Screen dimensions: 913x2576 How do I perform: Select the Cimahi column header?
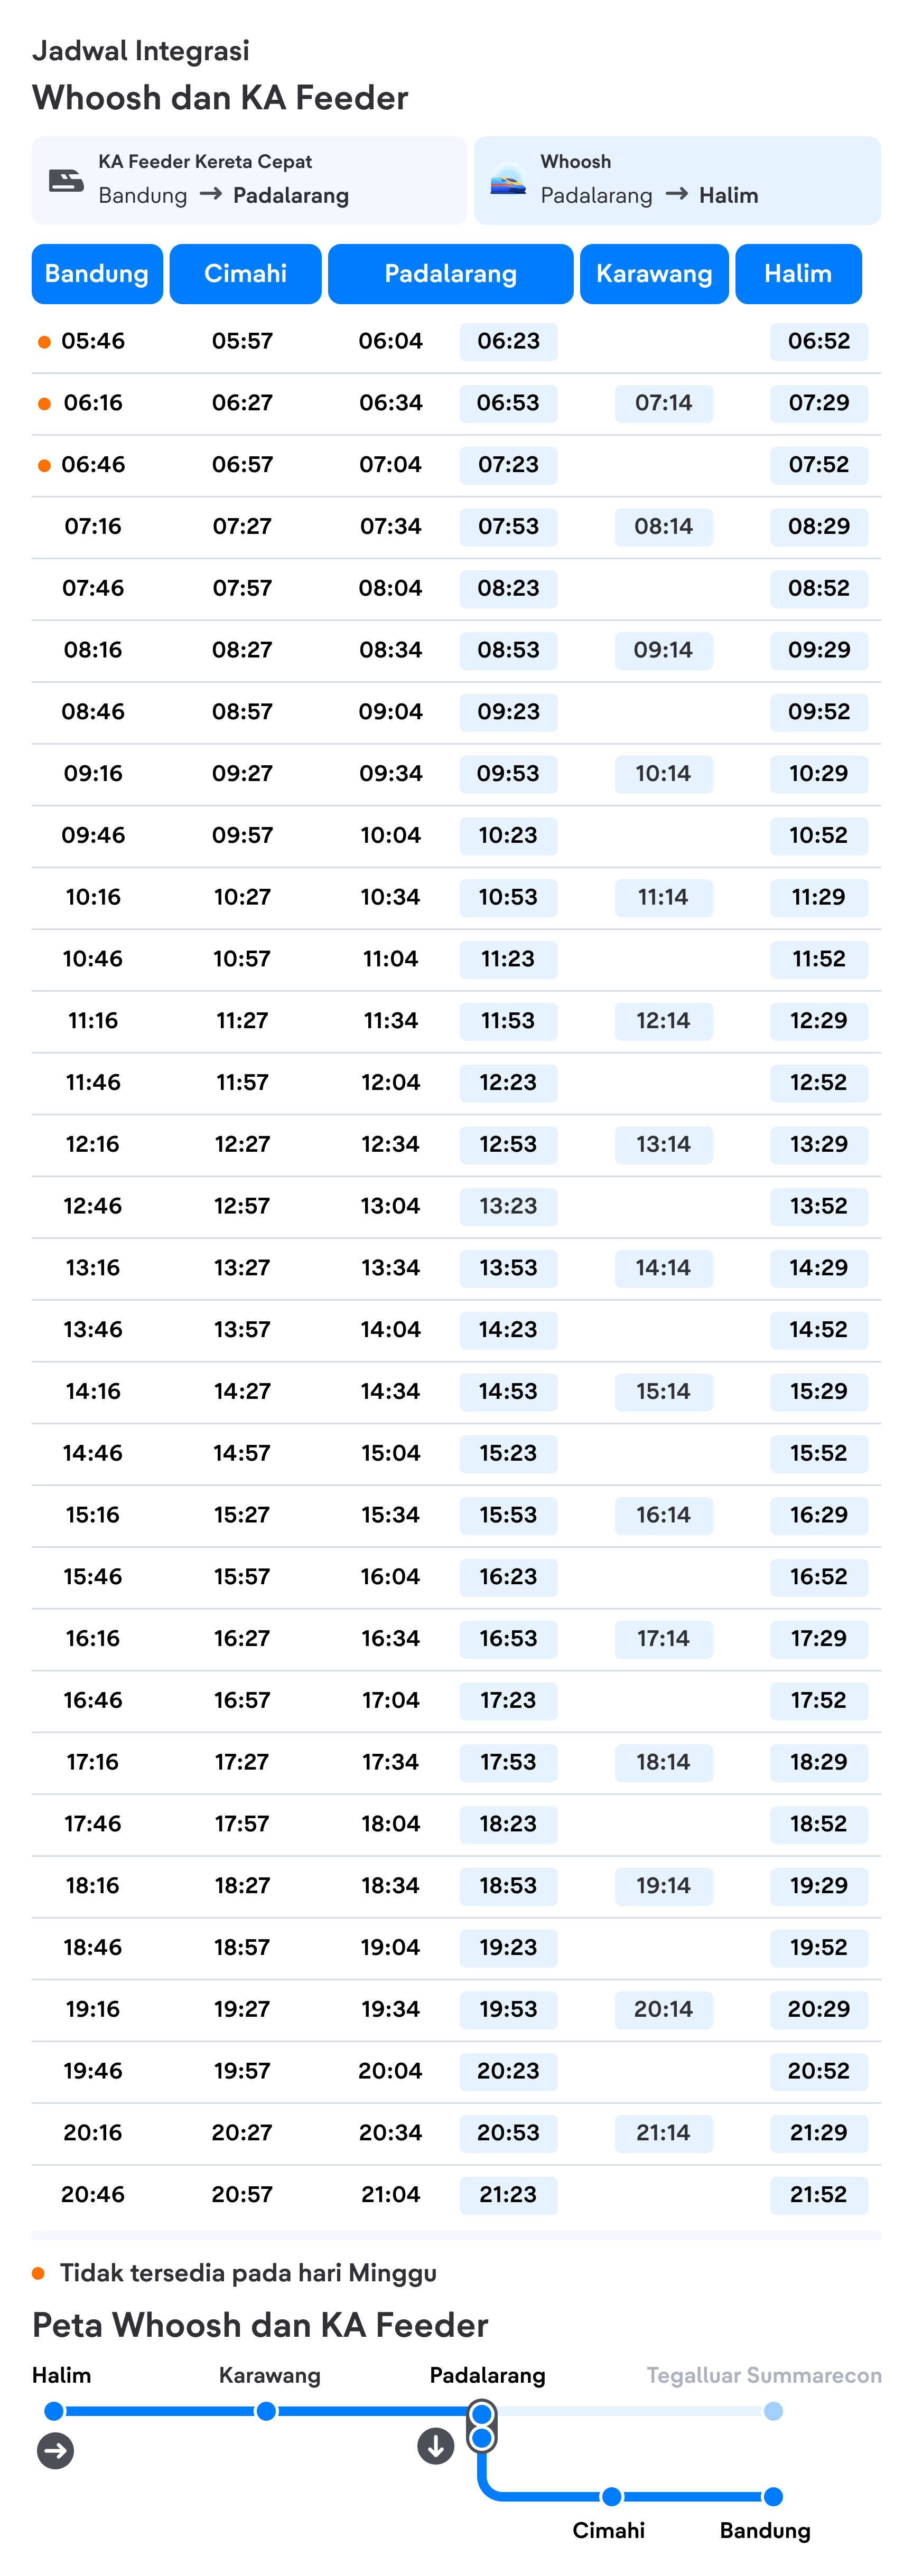pos(246,274)
